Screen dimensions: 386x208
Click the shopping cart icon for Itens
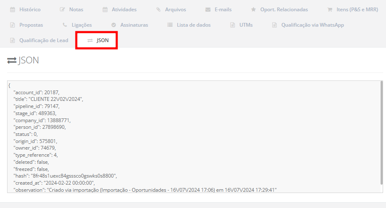point(330,9)
